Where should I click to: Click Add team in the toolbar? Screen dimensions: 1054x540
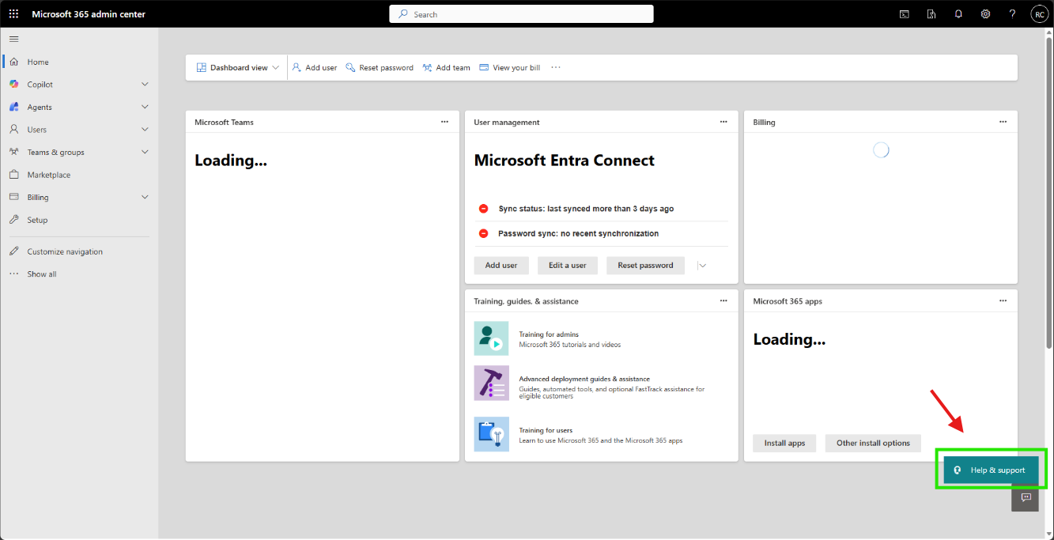447,67
